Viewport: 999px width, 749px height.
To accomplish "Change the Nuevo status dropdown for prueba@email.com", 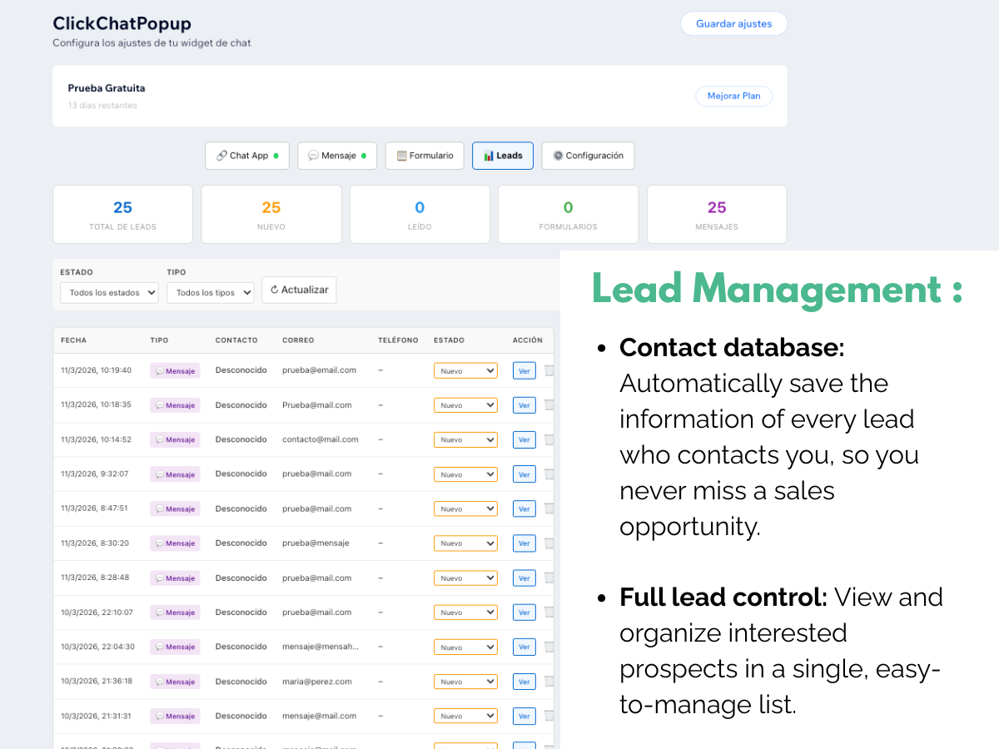I will 465,370.
